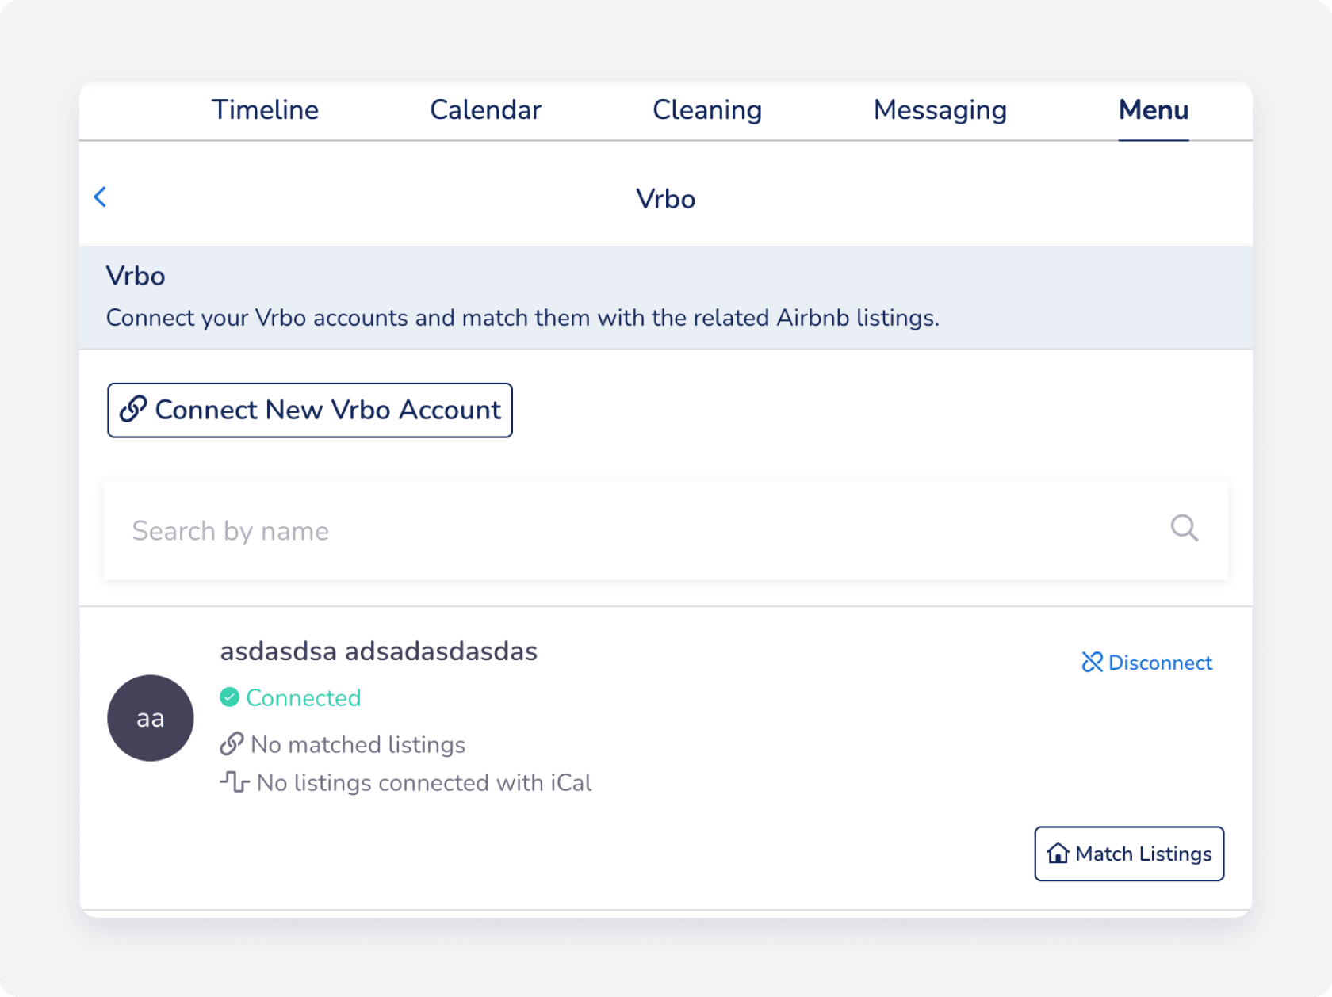Open the Messaging tab
Screen dimensions: 1332x997
pyautogui.click(x=940, y=110)
